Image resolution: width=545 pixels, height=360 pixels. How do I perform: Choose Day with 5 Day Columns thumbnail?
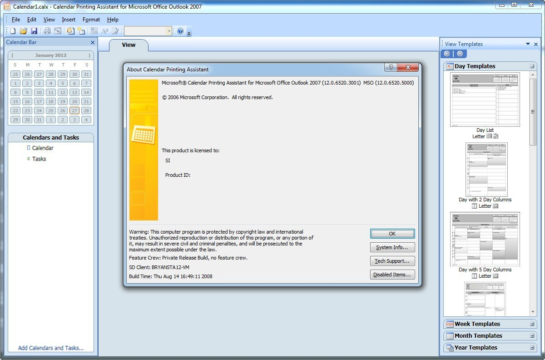(x=485, y=239)
